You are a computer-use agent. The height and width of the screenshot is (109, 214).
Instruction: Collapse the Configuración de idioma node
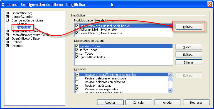click(7, 20)
